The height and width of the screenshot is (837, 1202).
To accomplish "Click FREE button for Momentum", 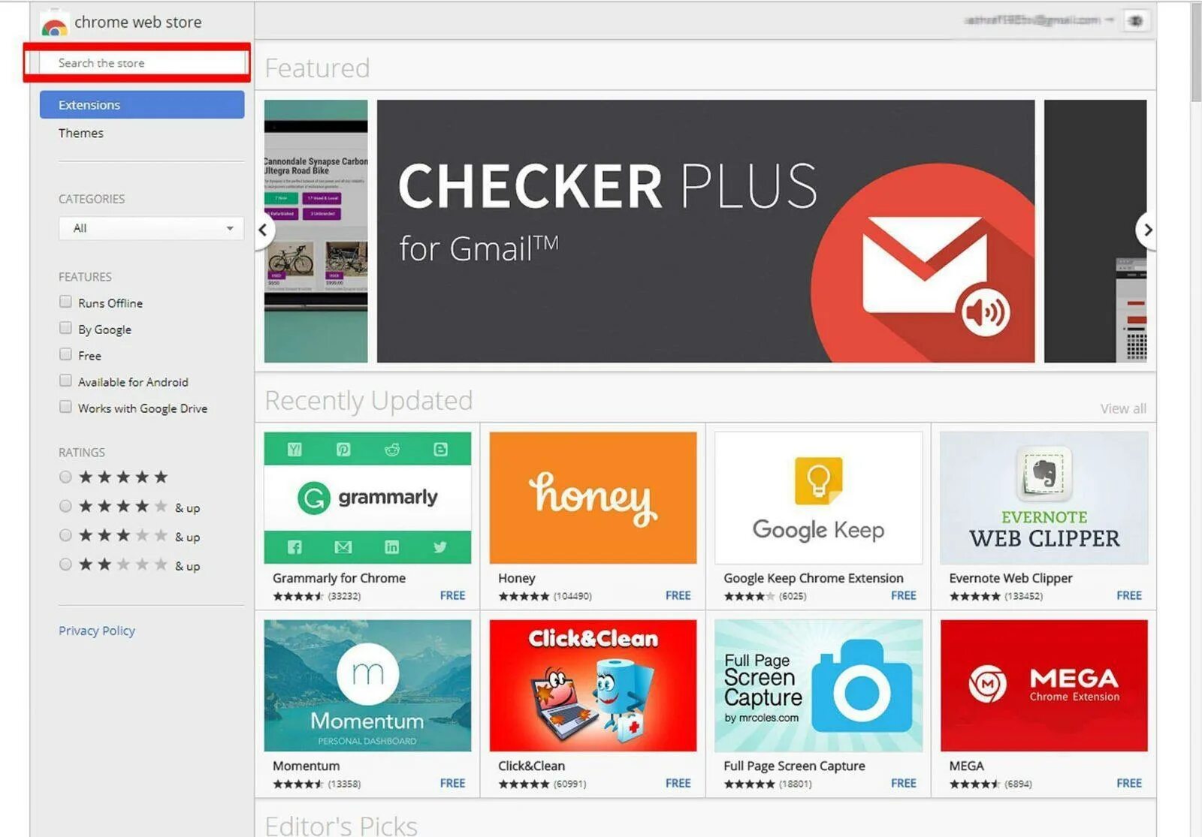I will (452, 783).
